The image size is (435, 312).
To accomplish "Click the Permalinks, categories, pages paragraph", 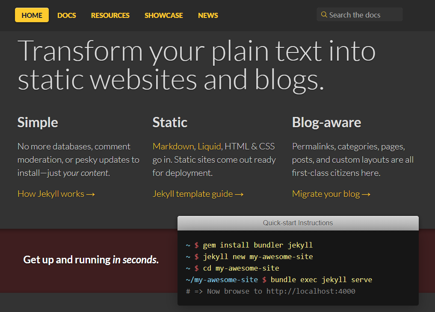I will coord(353,160).
